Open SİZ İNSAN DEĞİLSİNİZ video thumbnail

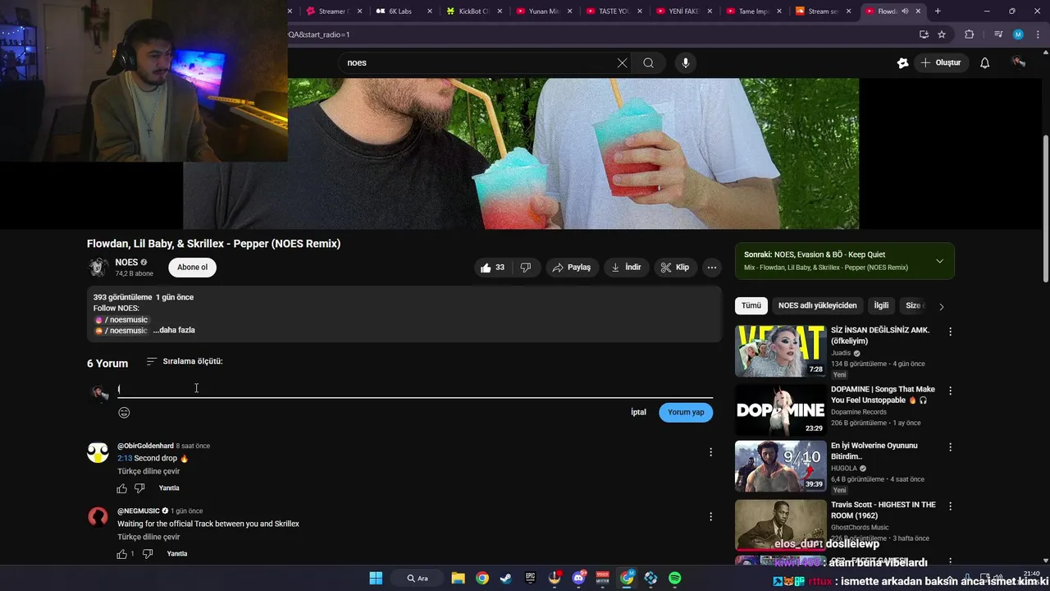[780, 350]
